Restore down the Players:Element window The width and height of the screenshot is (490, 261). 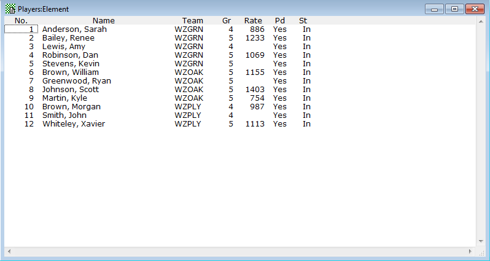pos(454,9)
